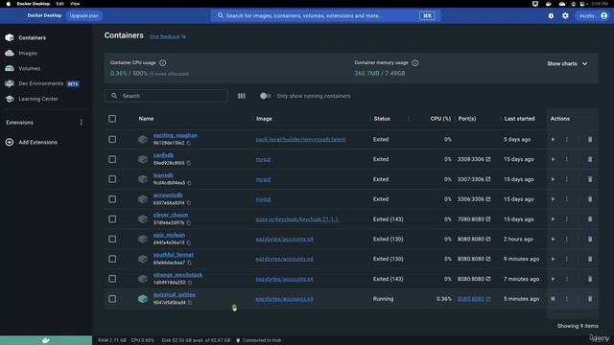Open Docker Desktop settings gear
Image resolution: width=614 pixels, height=345 pixels.
coord(565,15)
